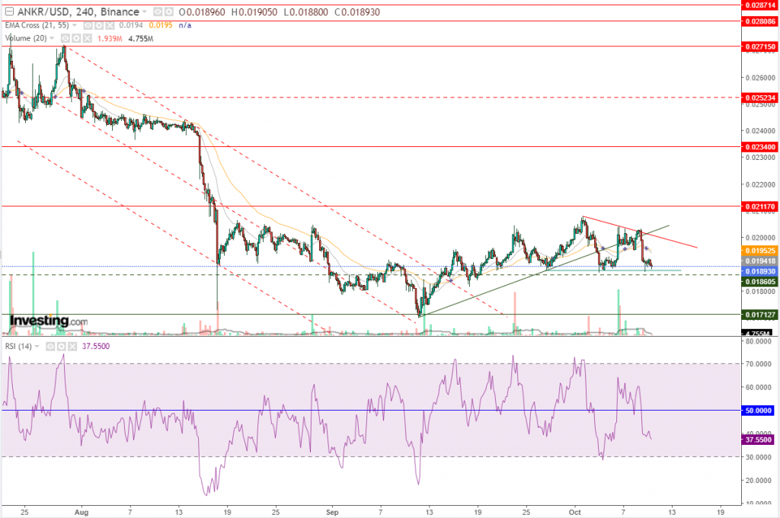The width and height of the screenshot is (780, 518).
Task: Expand Volume (20) dropdown arrow
Action: (52, 38)
